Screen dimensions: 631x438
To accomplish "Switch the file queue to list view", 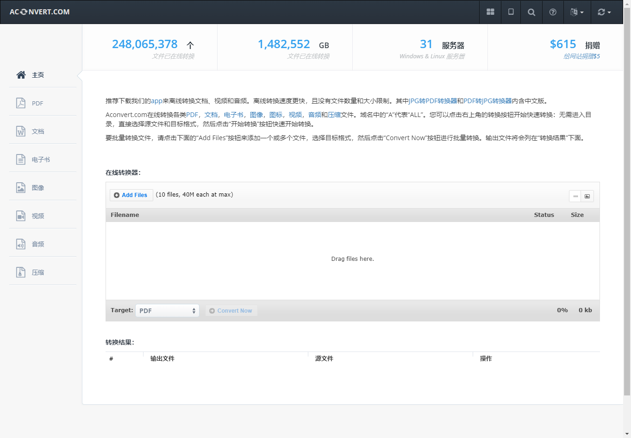I will 575,196.
